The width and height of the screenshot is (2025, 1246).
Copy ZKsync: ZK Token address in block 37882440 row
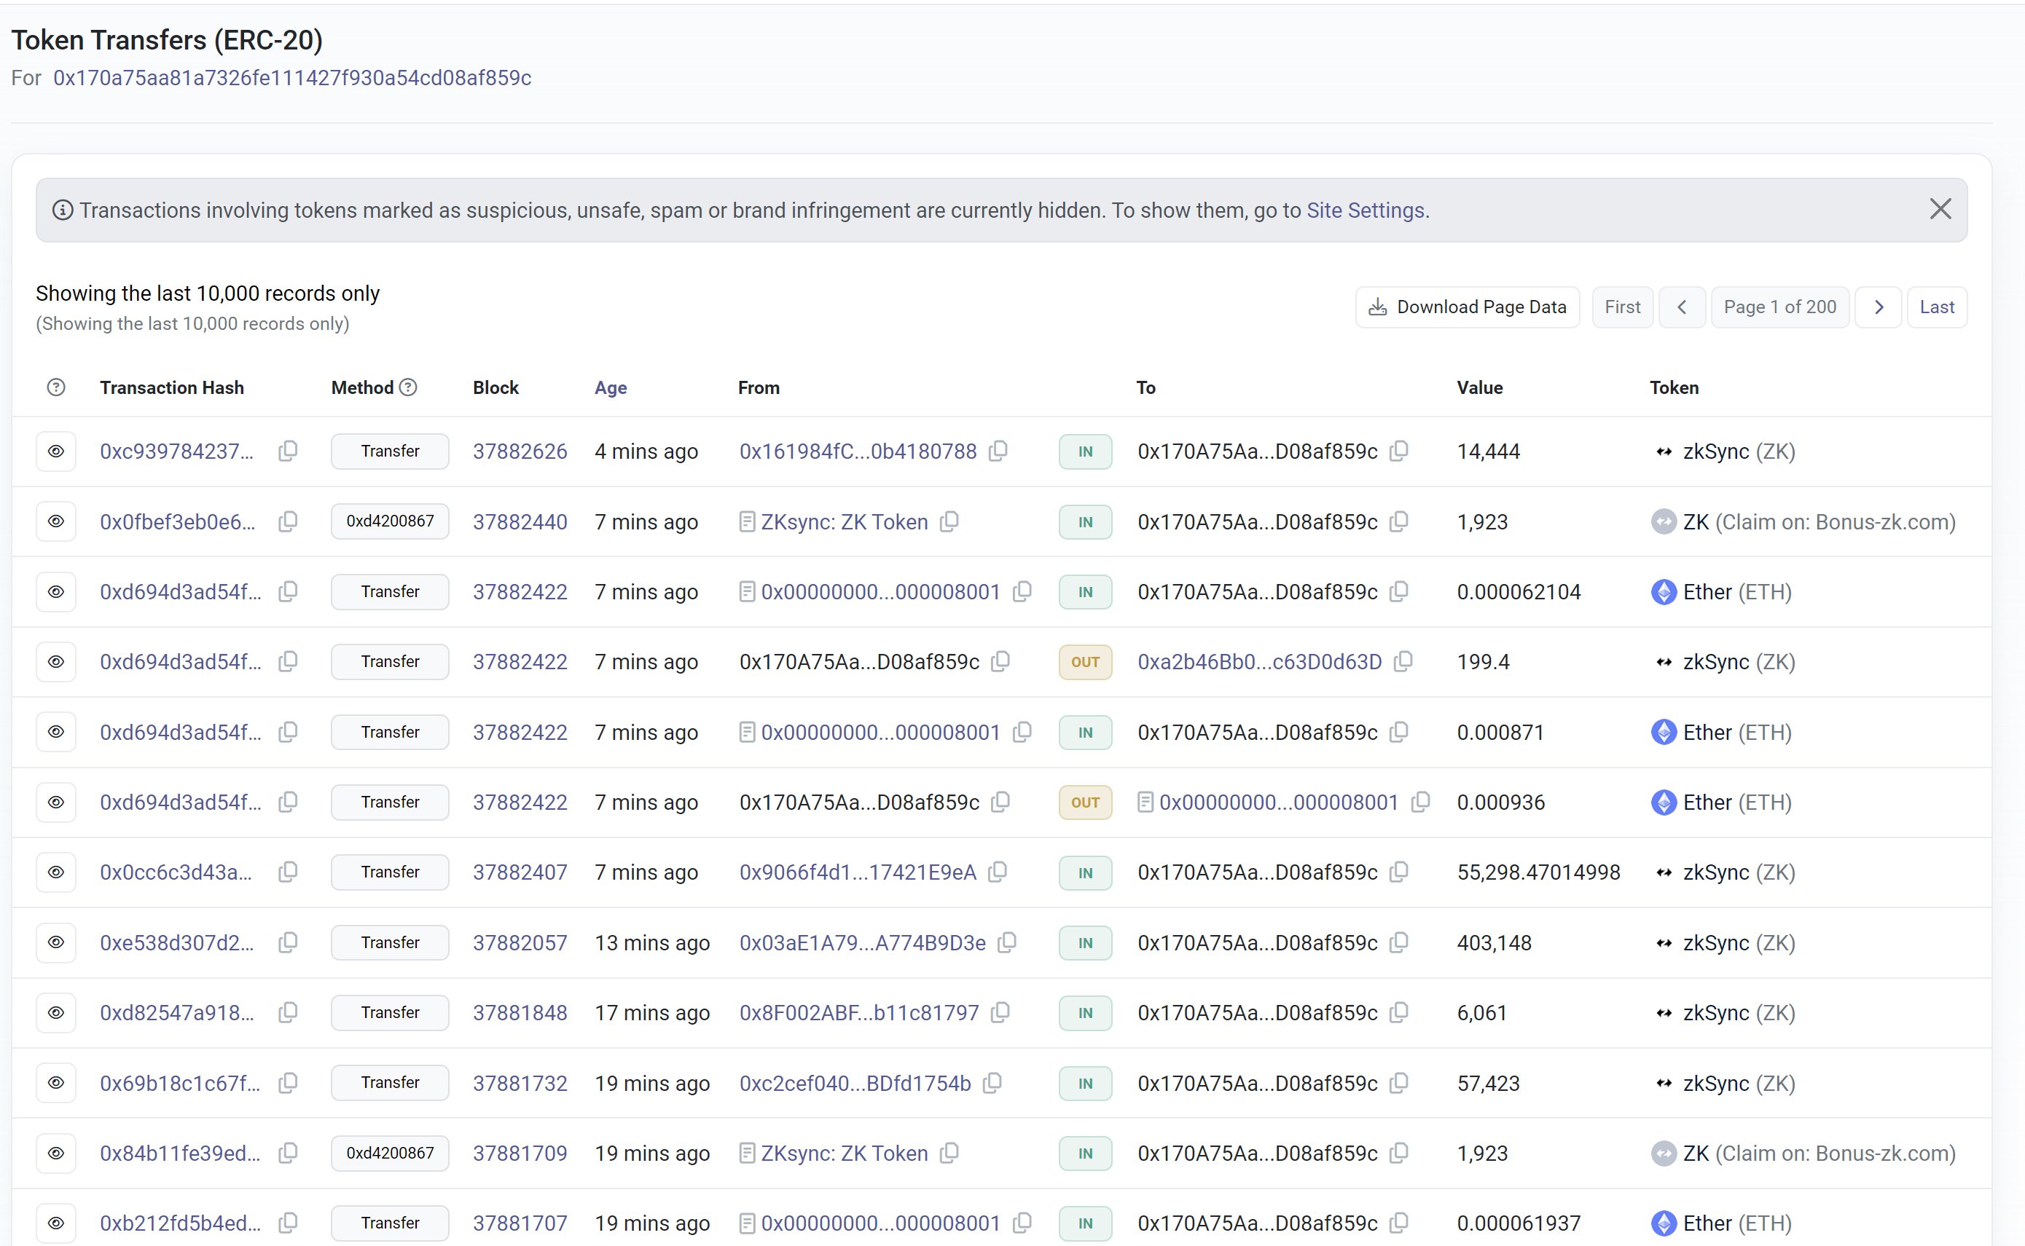pyautogui.click(x=950, y=521)
